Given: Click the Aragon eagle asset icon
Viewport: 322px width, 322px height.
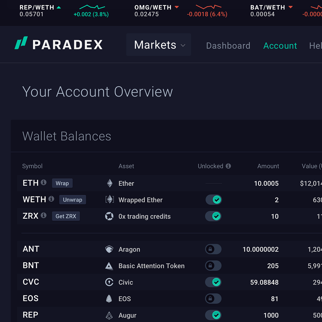Looking at the screenshot, I should [109, 249].
